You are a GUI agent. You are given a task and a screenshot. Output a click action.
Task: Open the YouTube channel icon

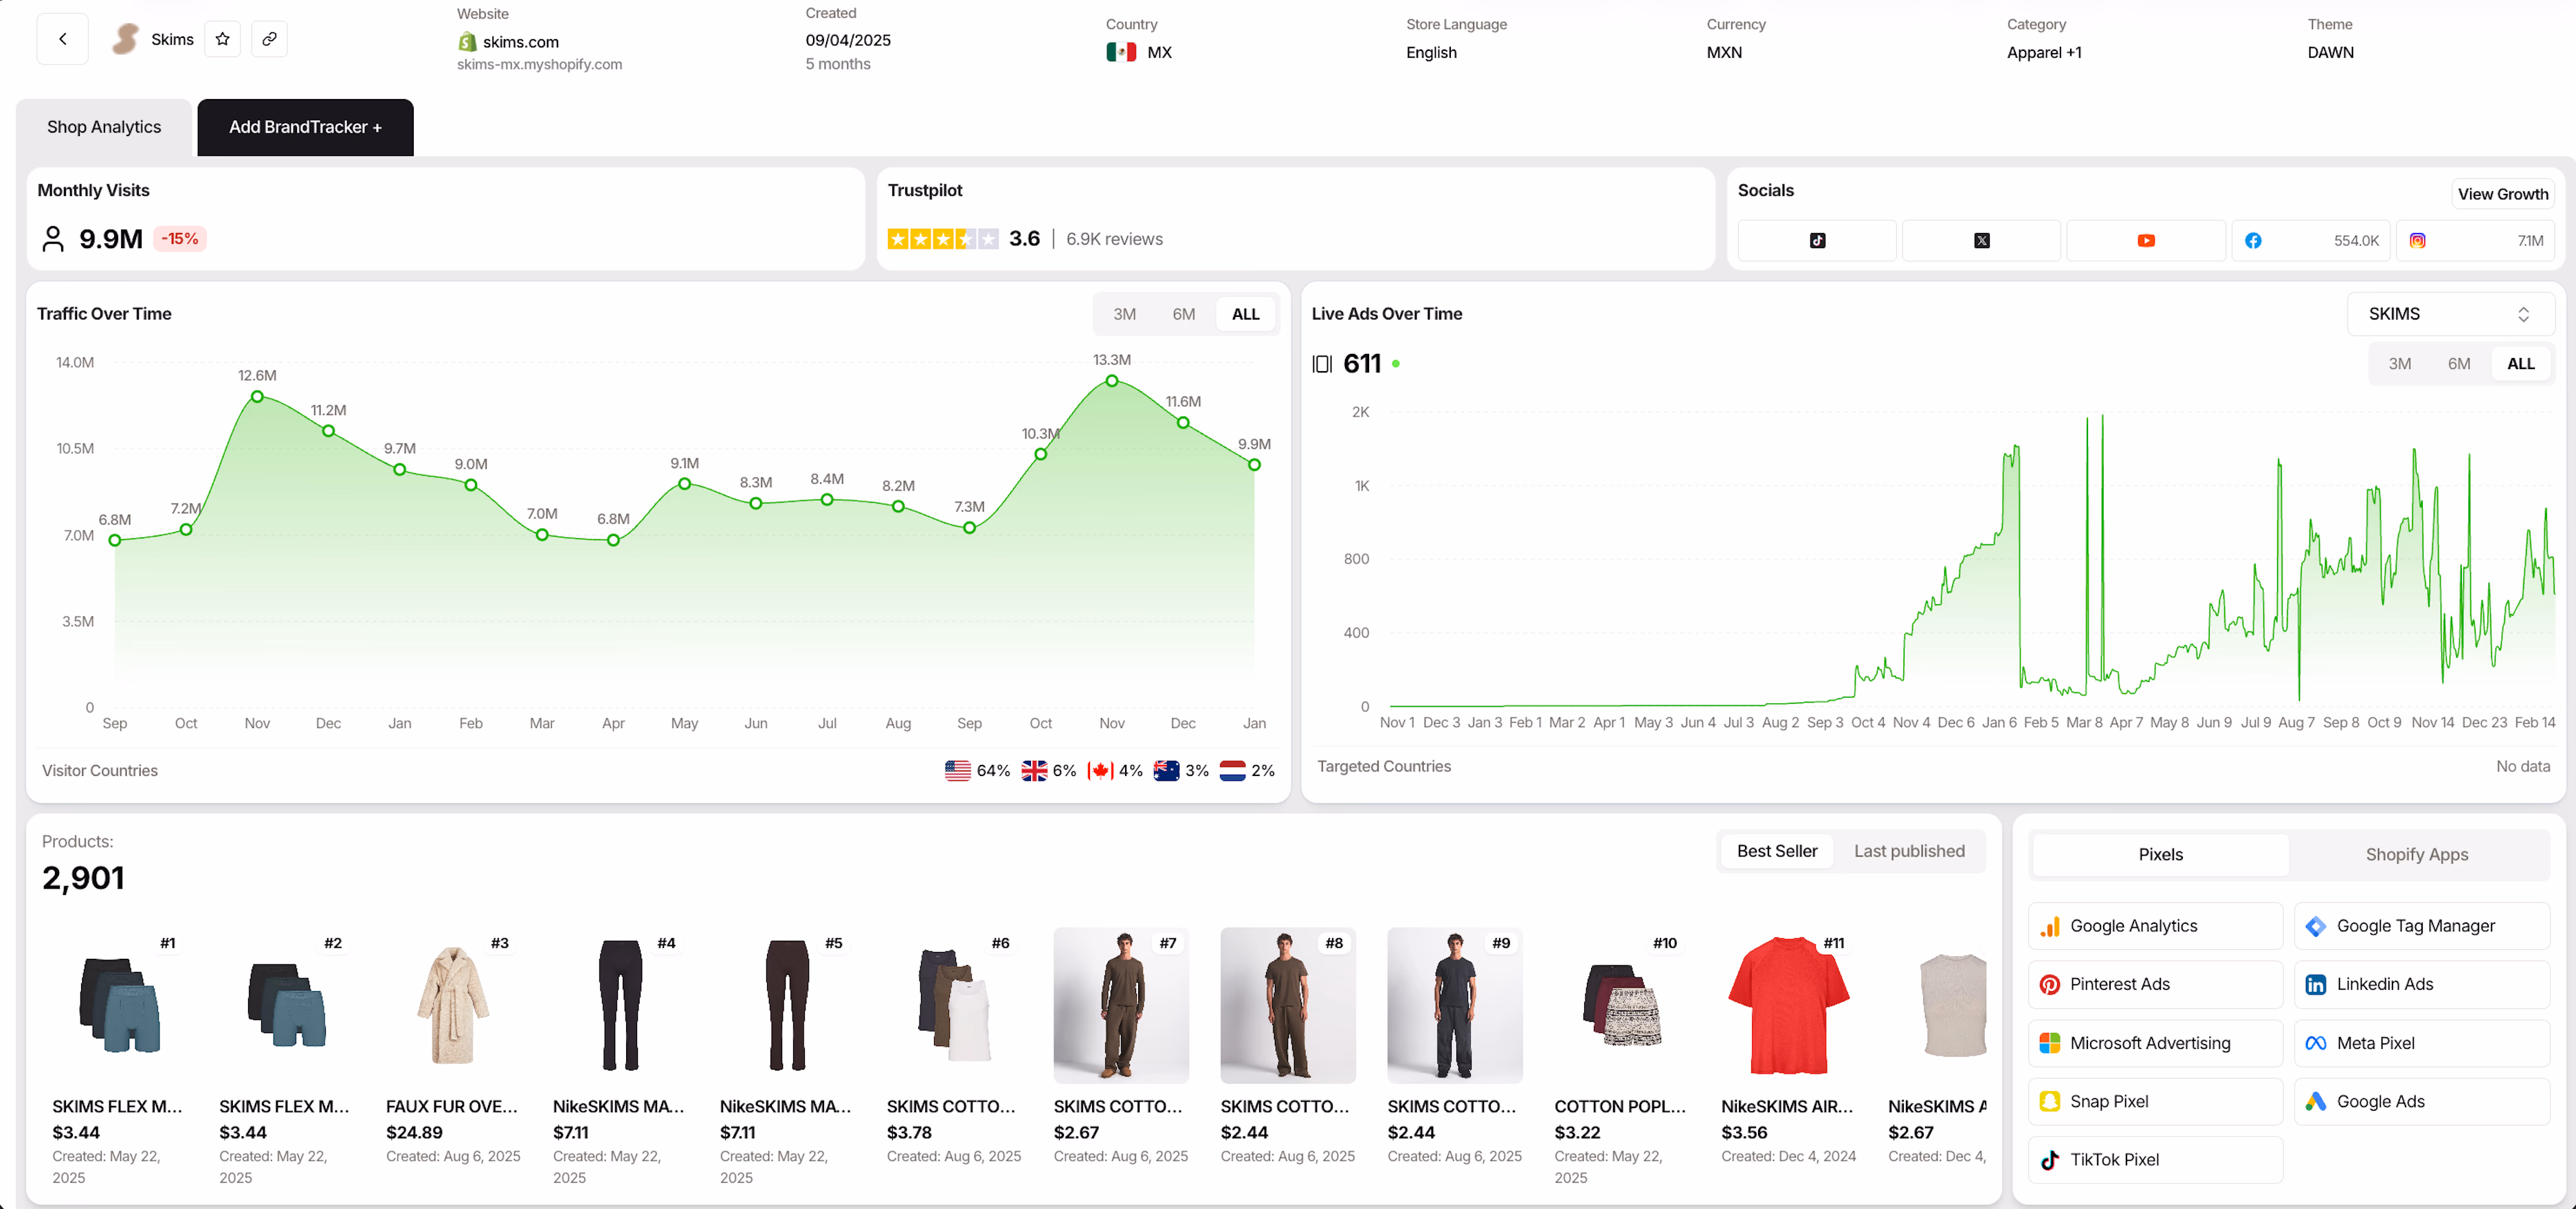point(2145,240)
